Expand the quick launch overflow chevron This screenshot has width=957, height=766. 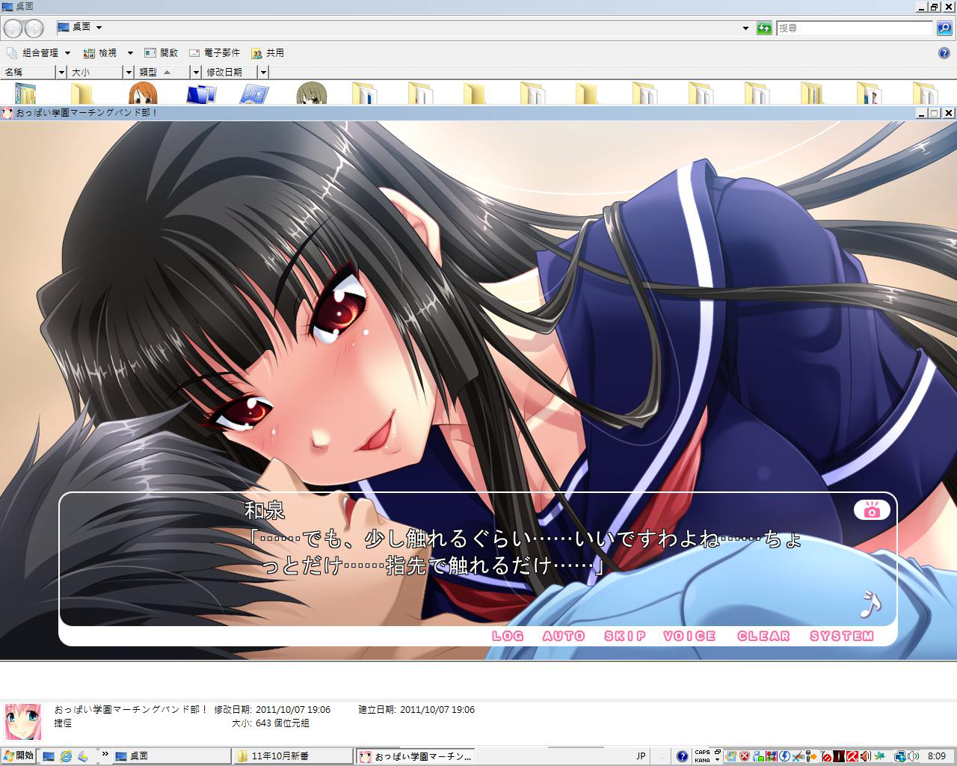pyautogui.click(x=105, y=754)
